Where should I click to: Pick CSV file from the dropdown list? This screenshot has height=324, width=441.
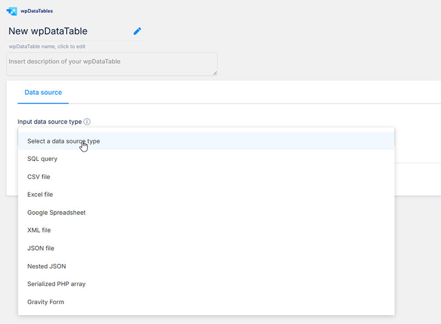tap(206, 177)
